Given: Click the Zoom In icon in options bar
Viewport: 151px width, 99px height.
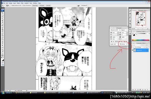Looking at the screenshot, I should click(x=7, y=6).
